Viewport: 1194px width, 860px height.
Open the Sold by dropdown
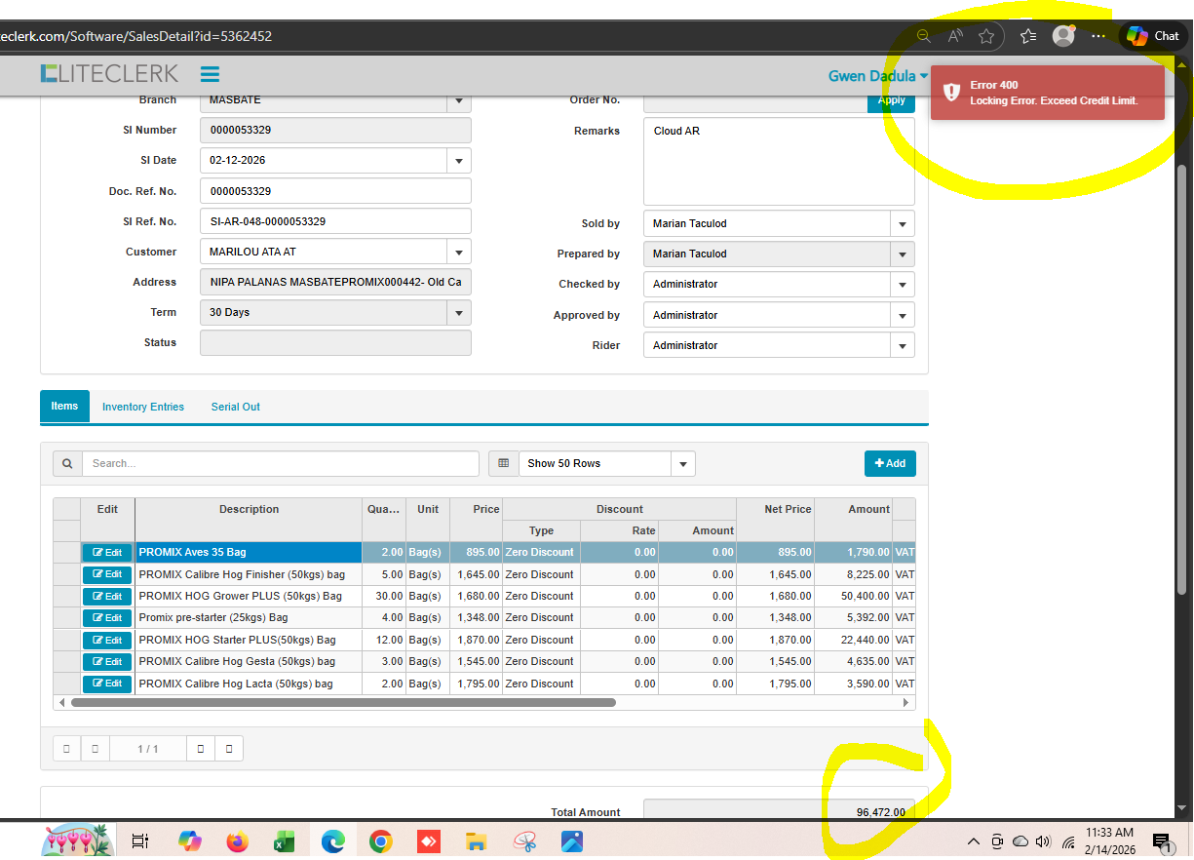click(903, 224)
